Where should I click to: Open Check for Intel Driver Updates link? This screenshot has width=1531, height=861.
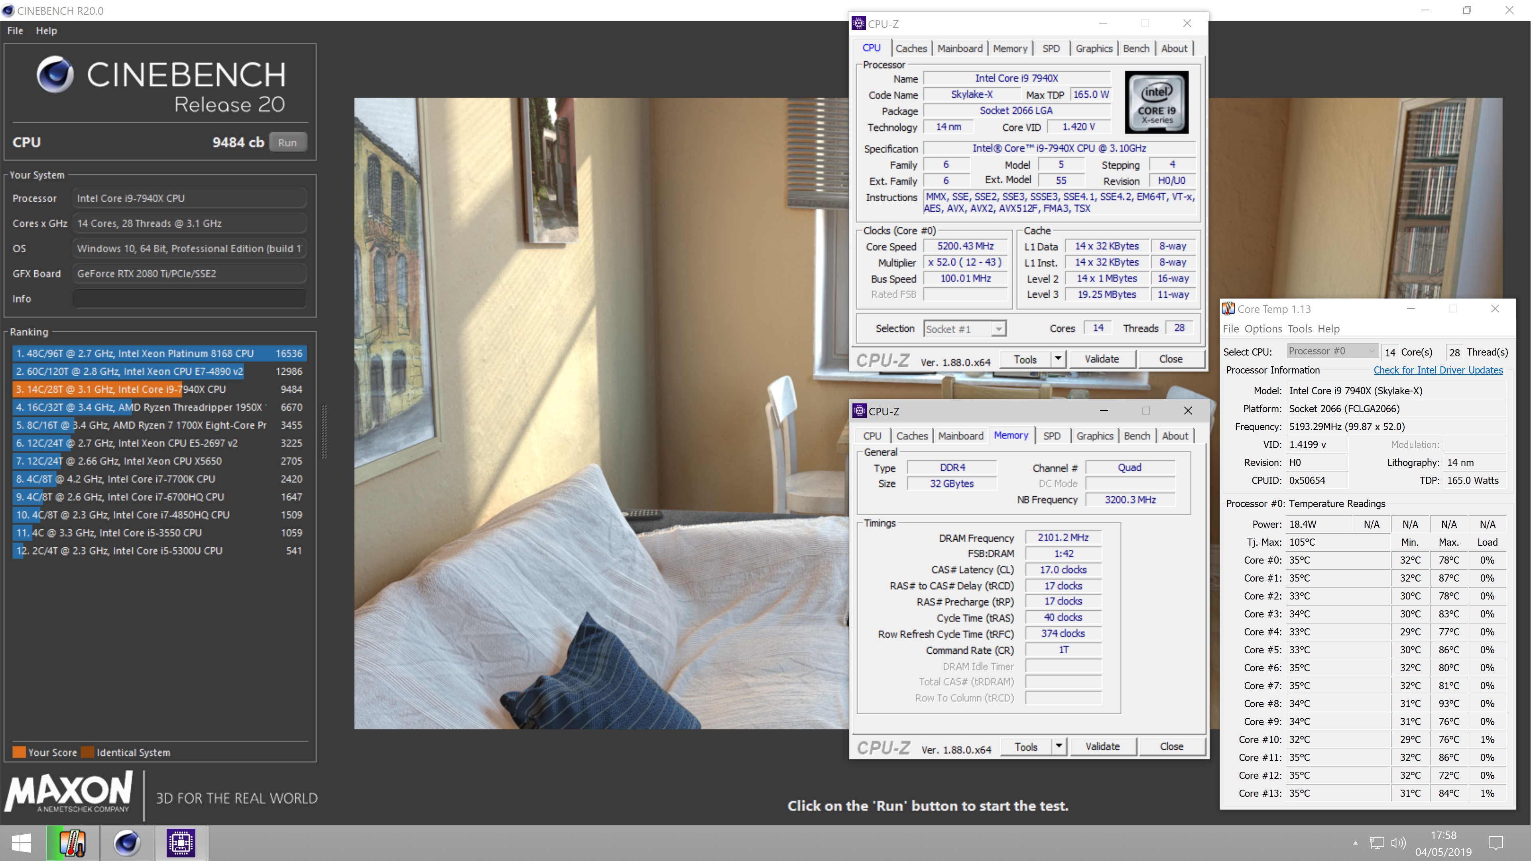(1438, 370)
